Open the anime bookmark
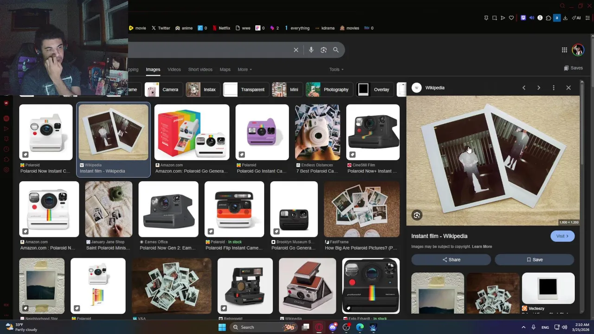594x334 pixels. click(184, 28)
